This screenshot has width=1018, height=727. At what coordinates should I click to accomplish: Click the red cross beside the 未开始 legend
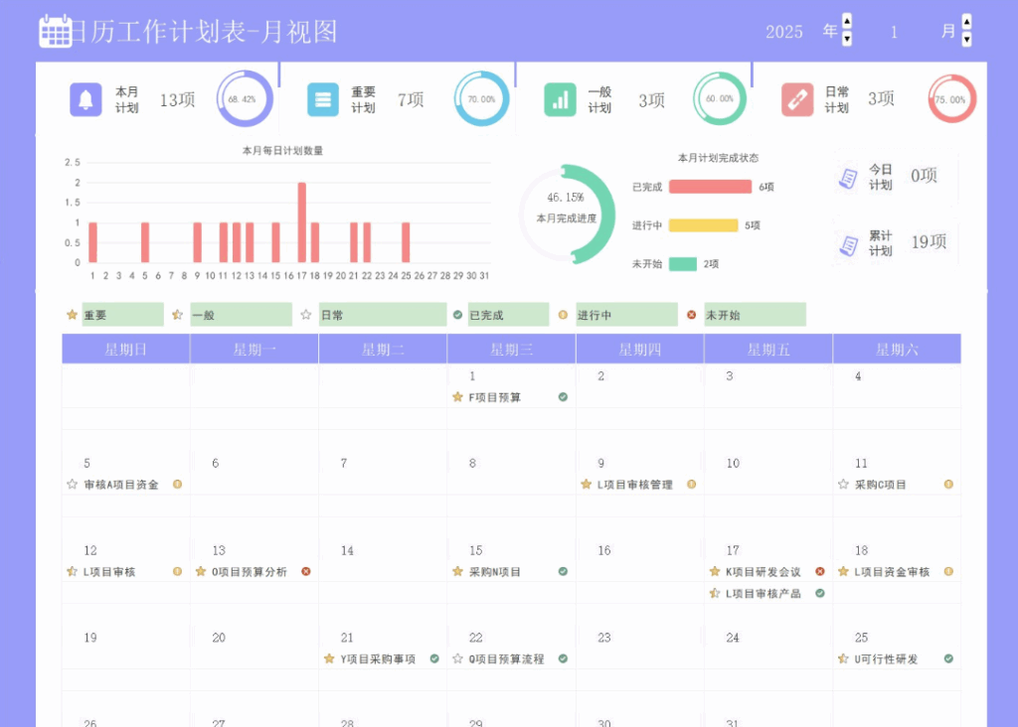pyautogui.click(x=692, y=315)
